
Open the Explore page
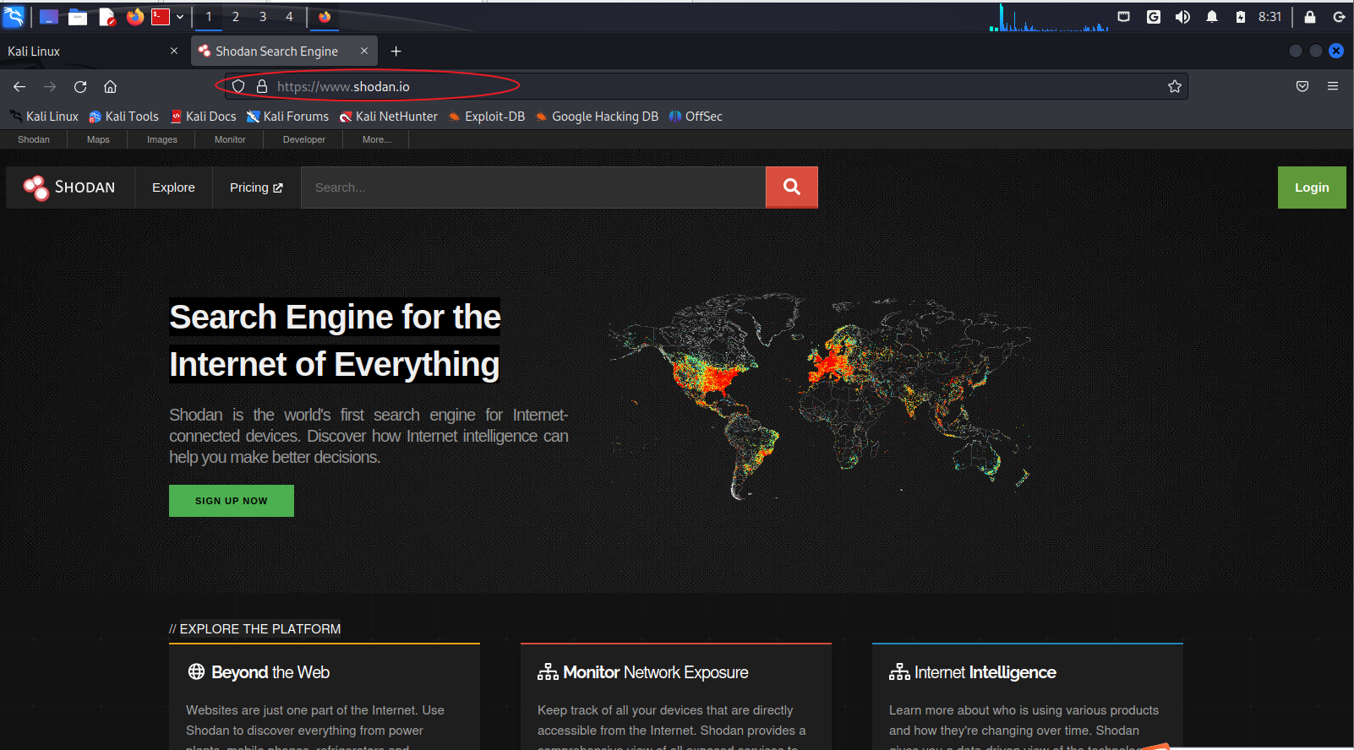173,187
